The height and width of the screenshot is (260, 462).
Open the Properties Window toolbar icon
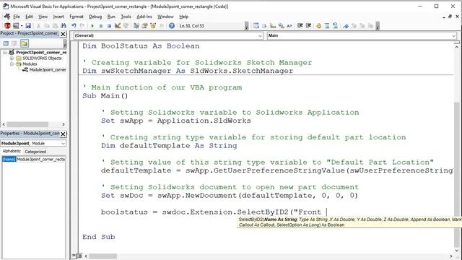[144, 26]
